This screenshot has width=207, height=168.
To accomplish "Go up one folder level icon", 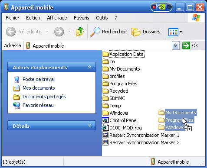I will [x=80, y=32].
